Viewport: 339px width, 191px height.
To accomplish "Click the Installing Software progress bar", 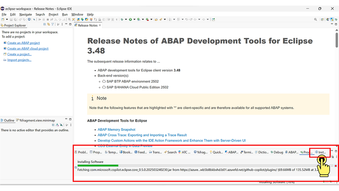I will point(205,166).
